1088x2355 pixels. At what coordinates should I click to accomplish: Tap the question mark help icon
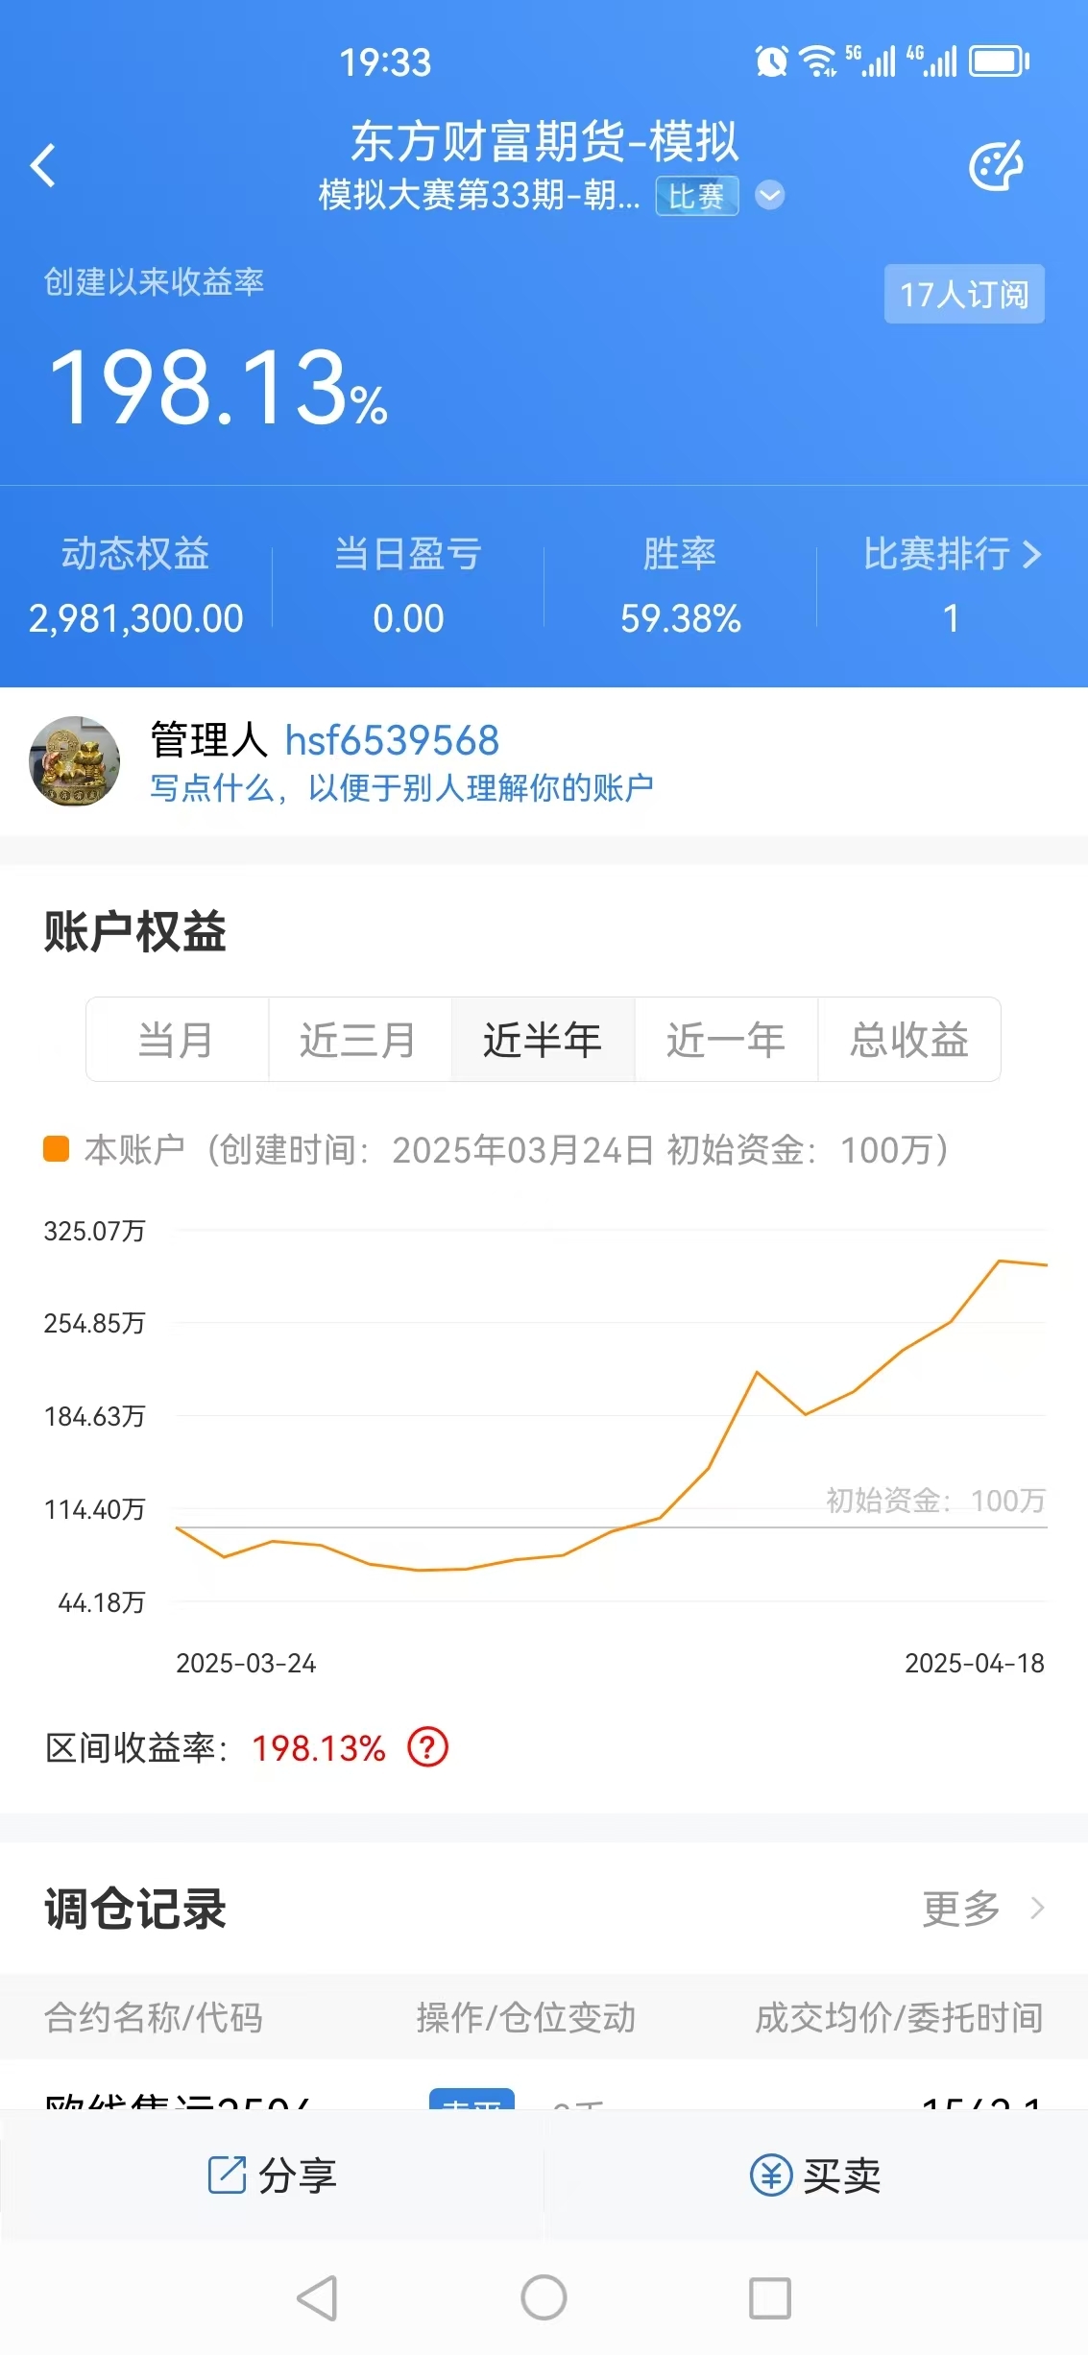[x=428, y=1747]
